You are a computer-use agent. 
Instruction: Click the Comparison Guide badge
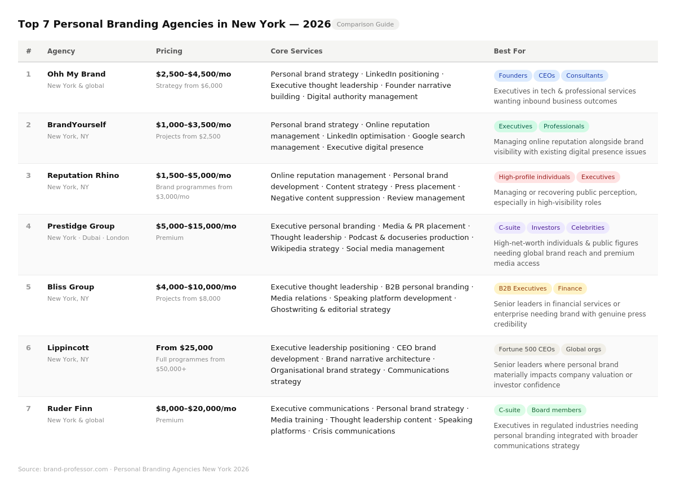tap(365, 24)
